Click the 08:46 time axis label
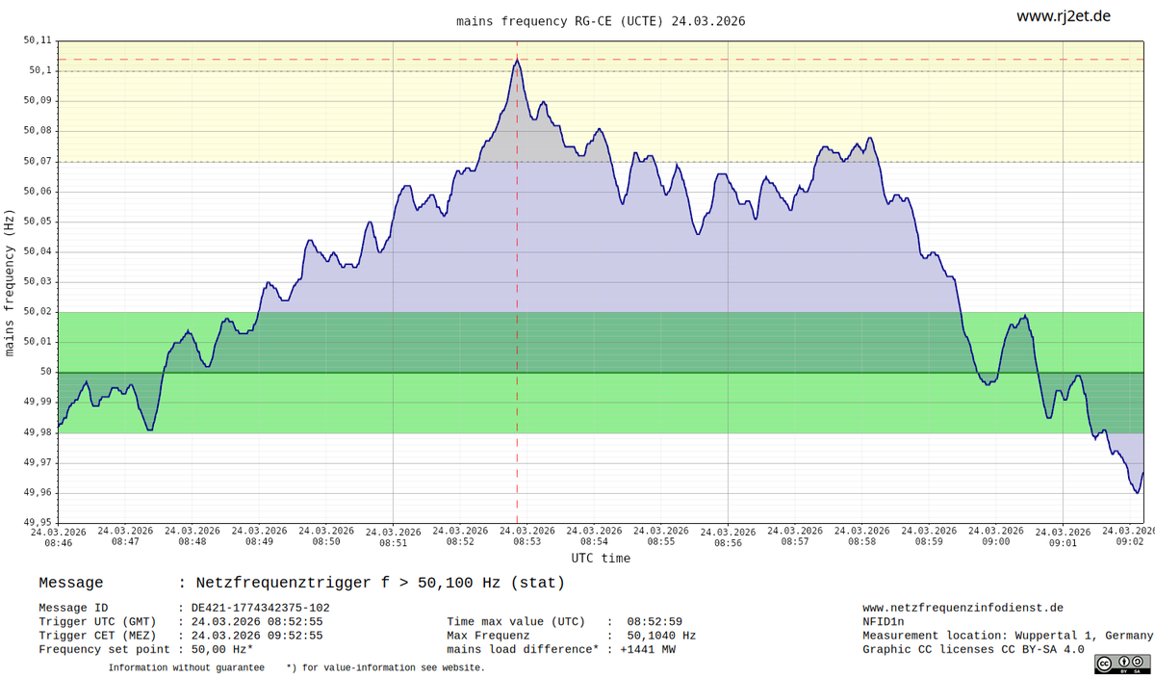Viewport: 1155px width, 678px height. click(58, 537)
